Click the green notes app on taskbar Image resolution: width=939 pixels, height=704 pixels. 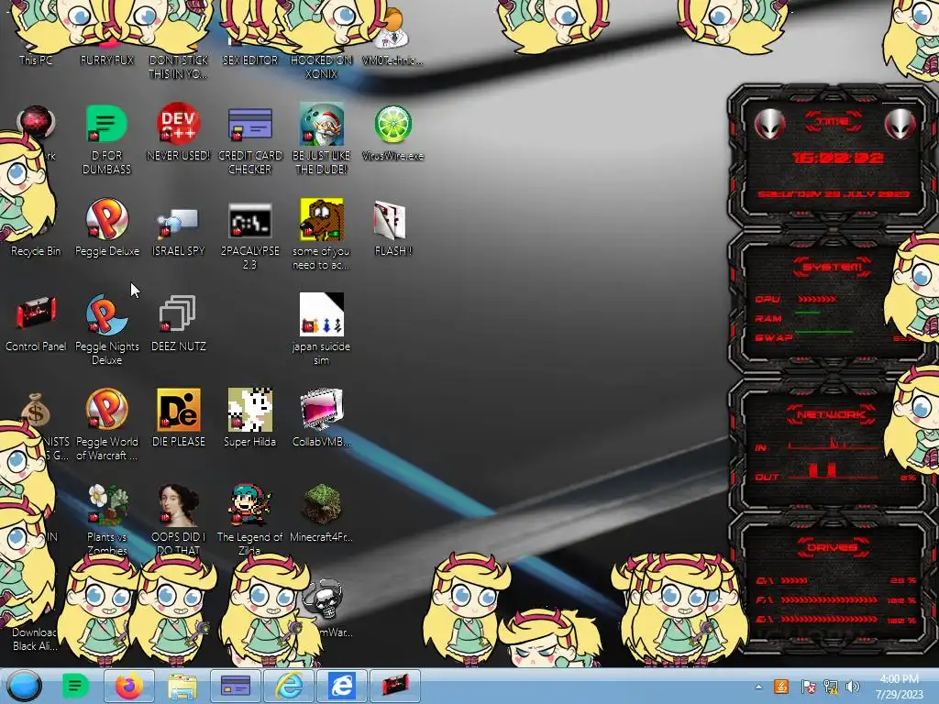tap(75, 686)
